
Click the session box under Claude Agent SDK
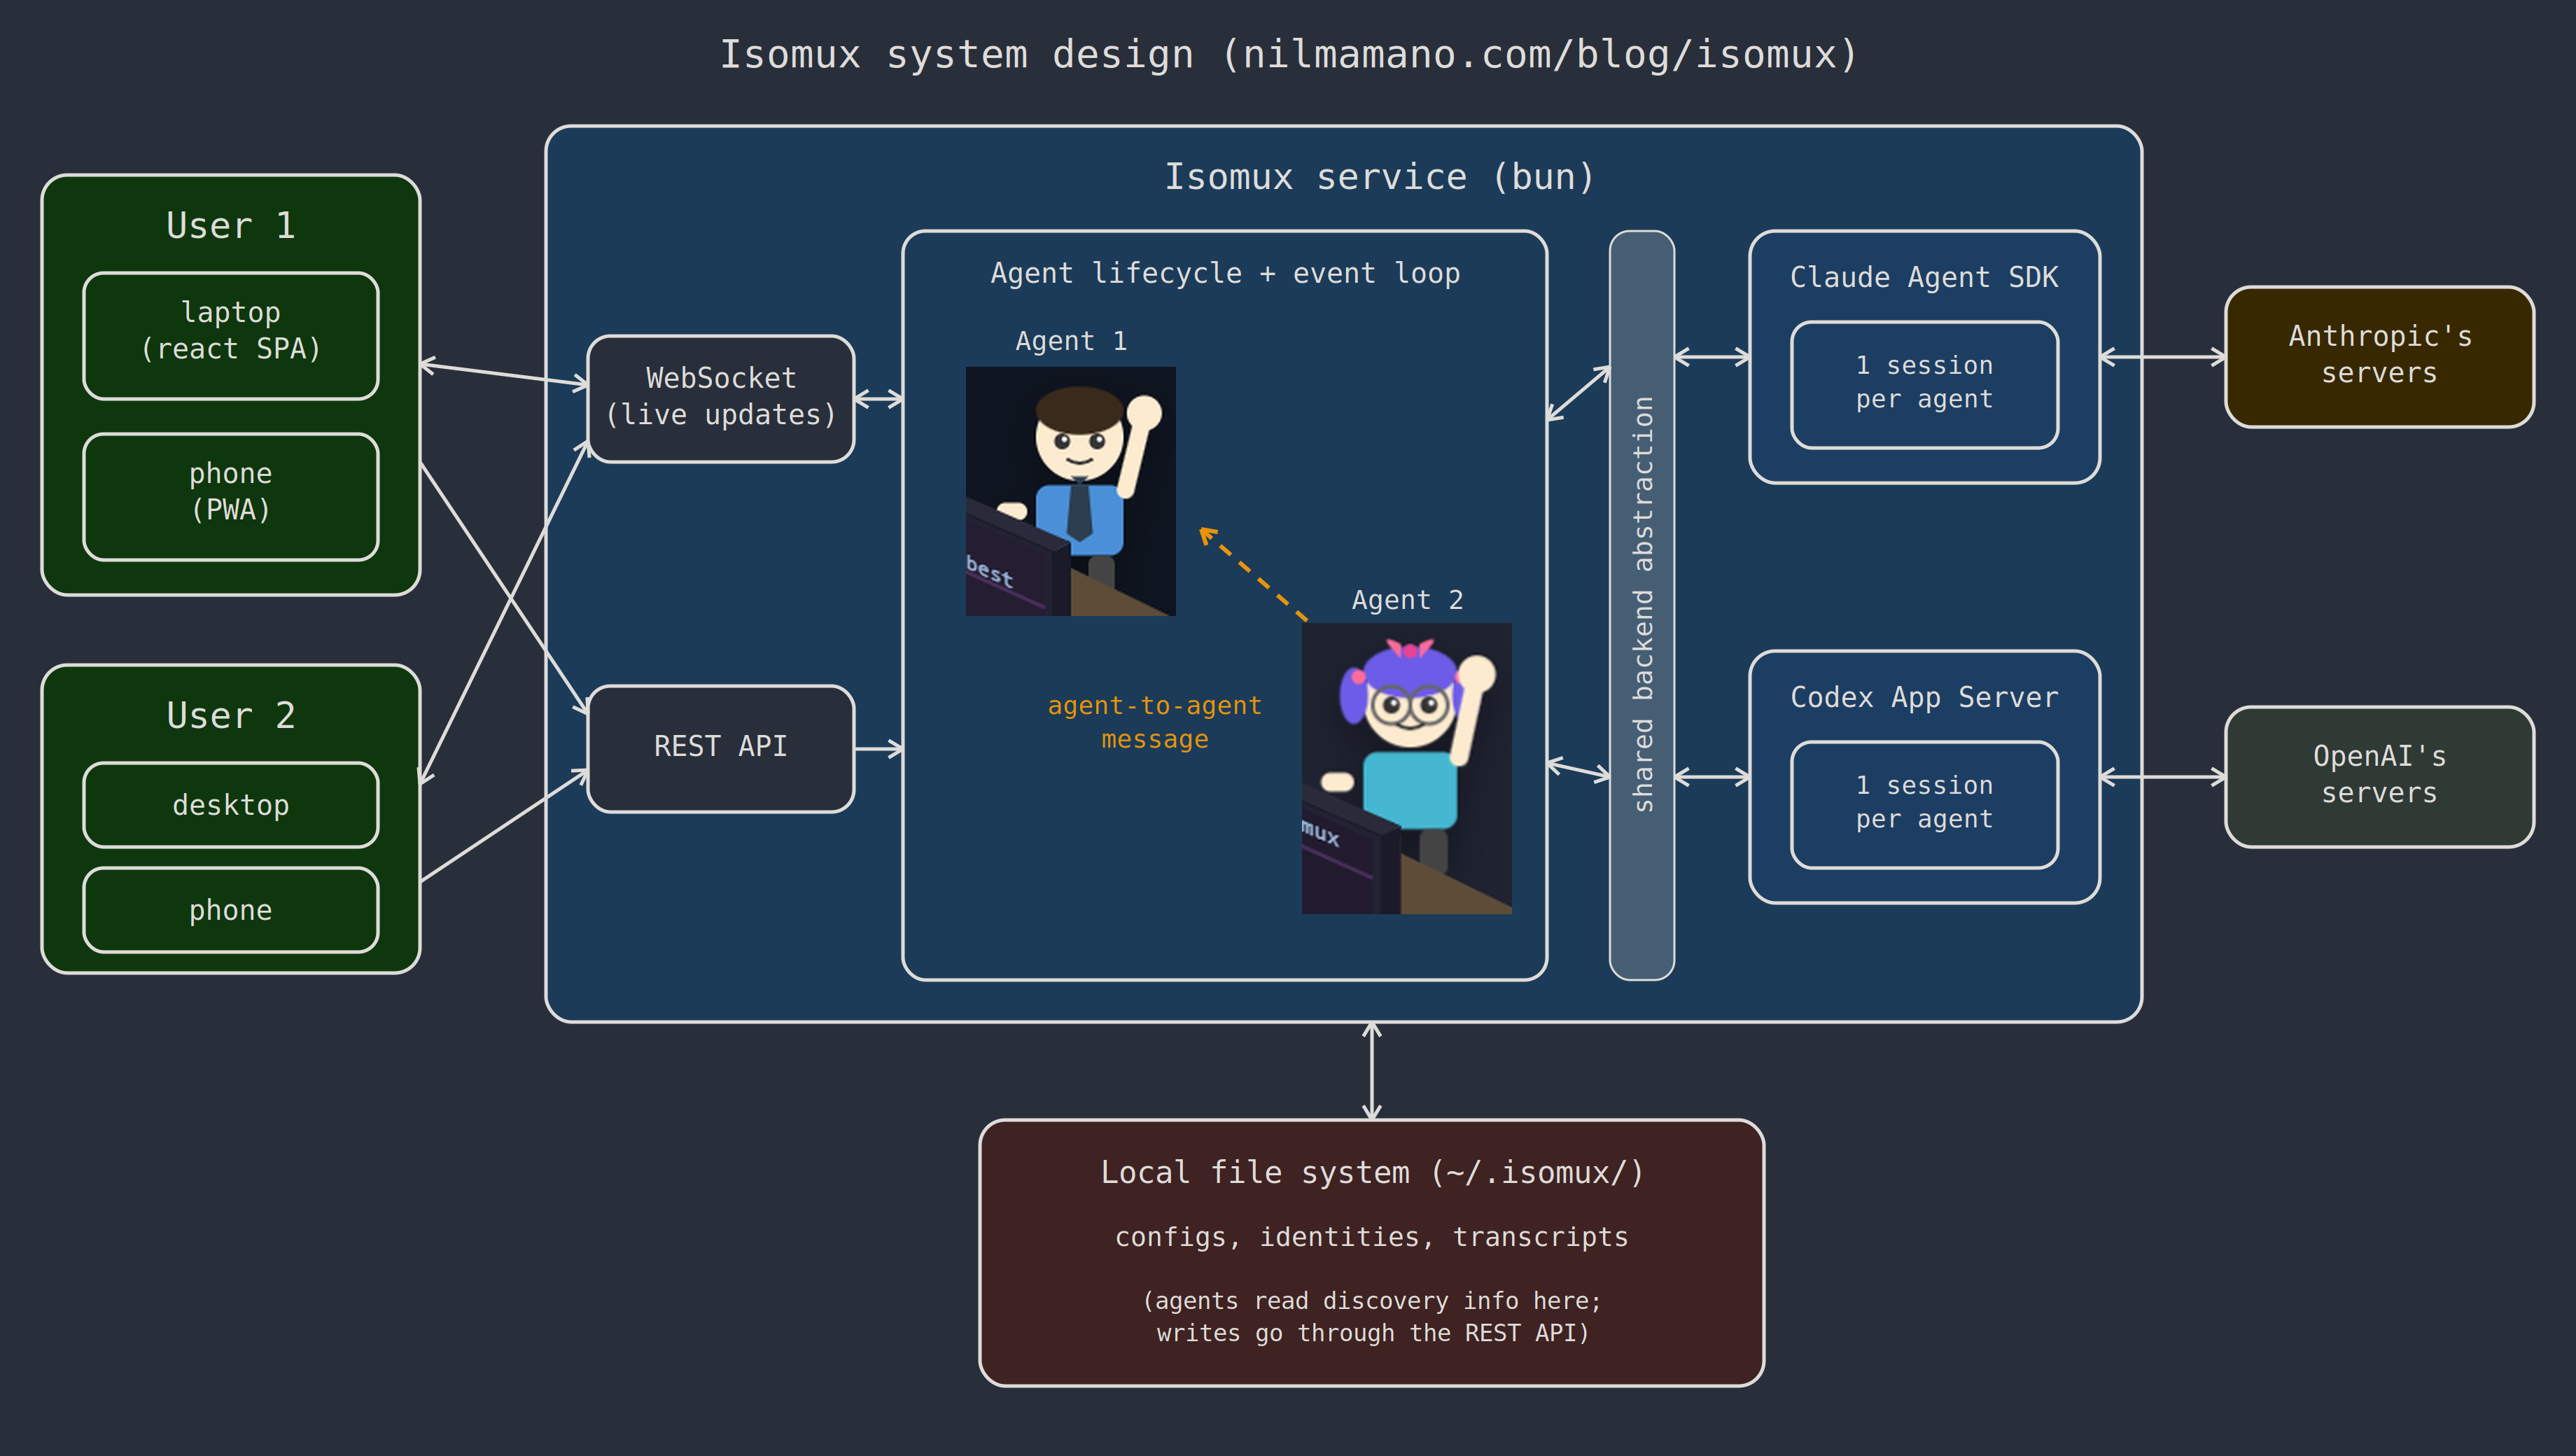(1924, 384)
